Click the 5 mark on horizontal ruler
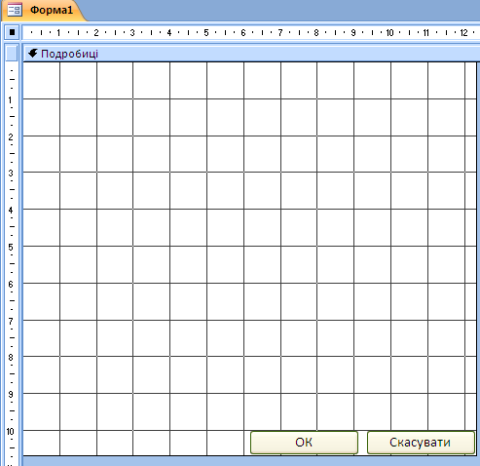This screenshot has width=480, height=466. click(206, 32)
